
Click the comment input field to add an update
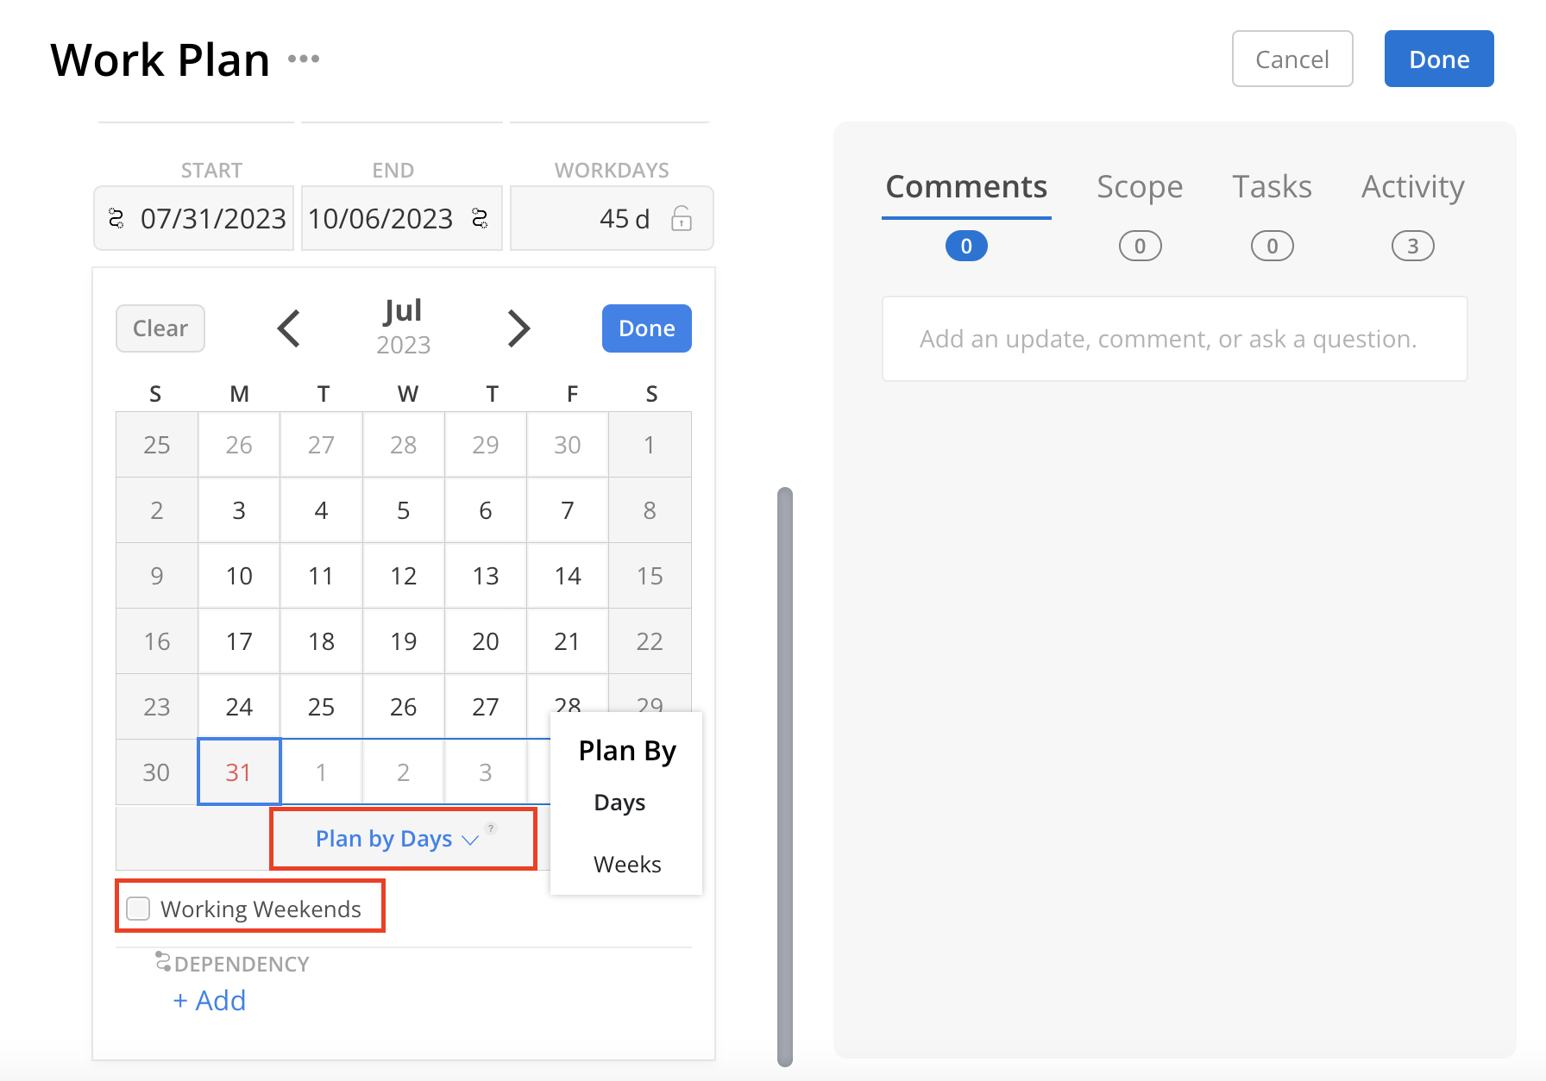[1173, 338]
